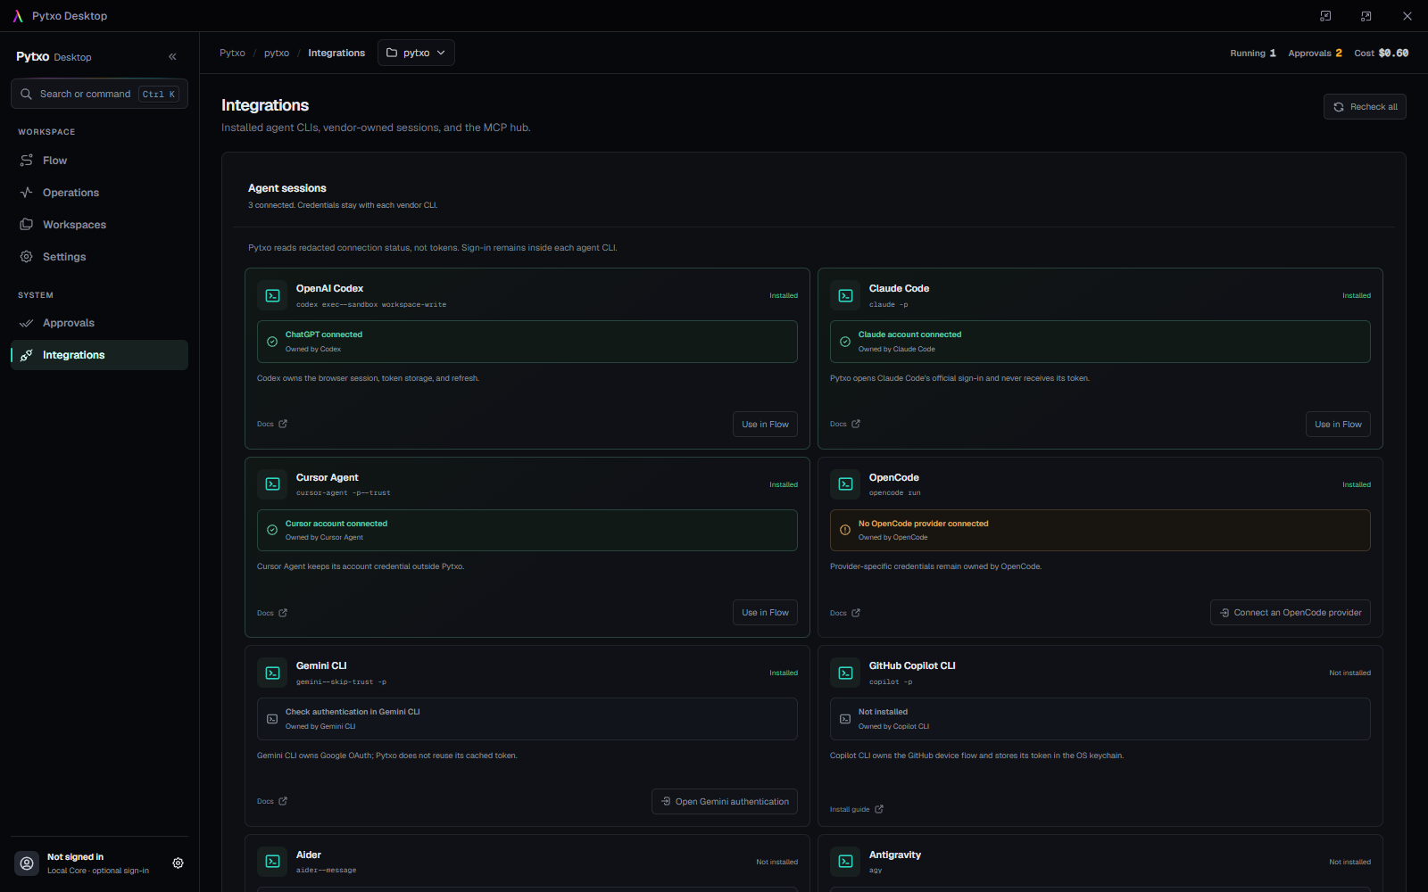This screenshot has height=892, width=1428.
Task: Open Workspaces in the sidebar
Action: pyautogui.click(x=99, y=225)
